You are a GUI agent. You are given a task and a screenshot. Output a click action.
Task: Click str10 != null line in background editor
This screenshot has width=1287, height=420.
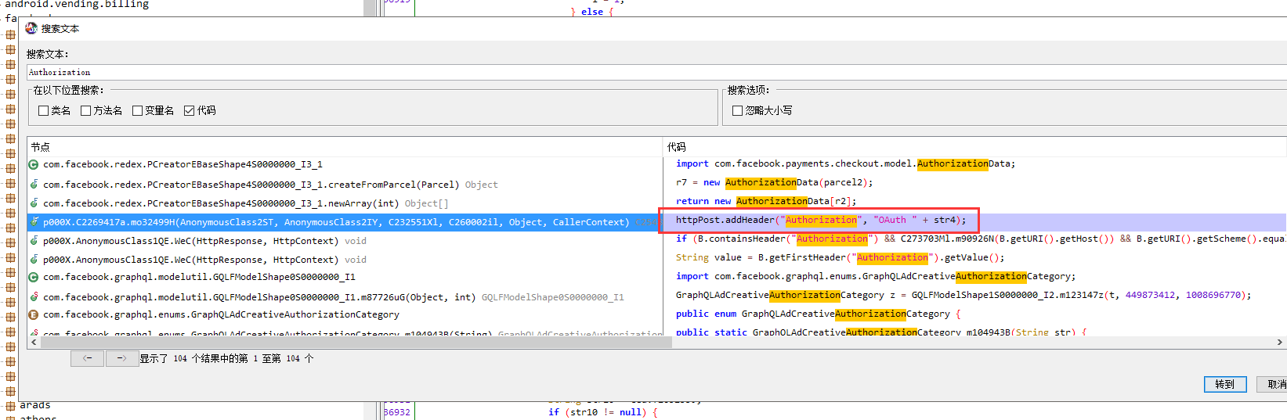click(x=603, y=412)
